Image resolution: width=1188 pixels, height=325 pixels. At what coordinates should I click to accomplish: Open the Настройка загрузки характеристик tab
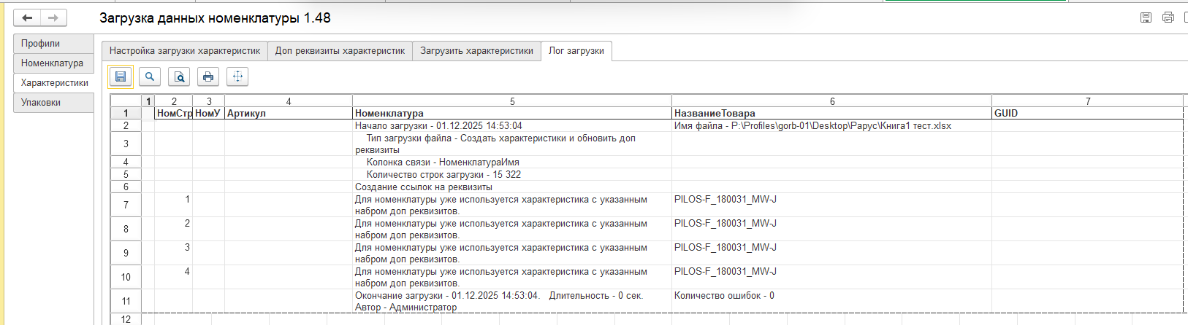[185, 51]
